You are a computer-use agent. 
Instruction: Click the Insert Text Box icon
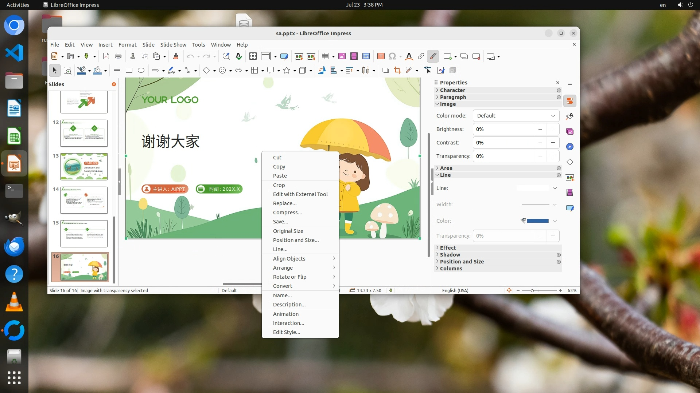click(381, 56)
